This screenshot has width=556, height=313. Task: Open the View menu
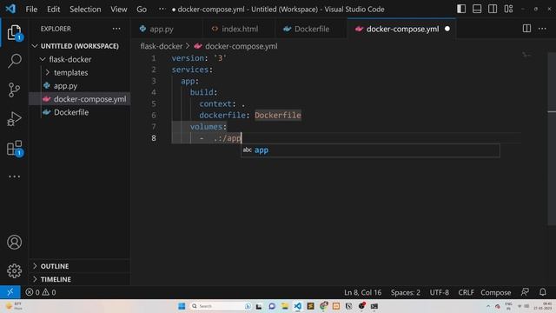pyautogui.click(x=119, y=10)
